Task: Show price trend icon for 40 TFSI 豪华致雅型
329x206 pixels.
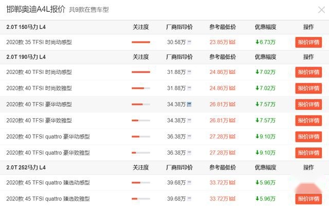Action: pyautogui.click(x=232, y=120)
